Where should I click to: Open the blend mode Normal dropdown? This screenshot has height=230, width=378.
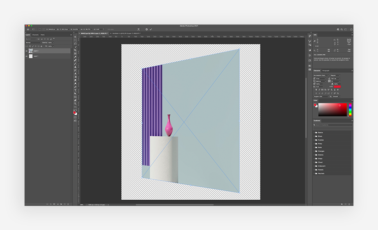point(34,42)
